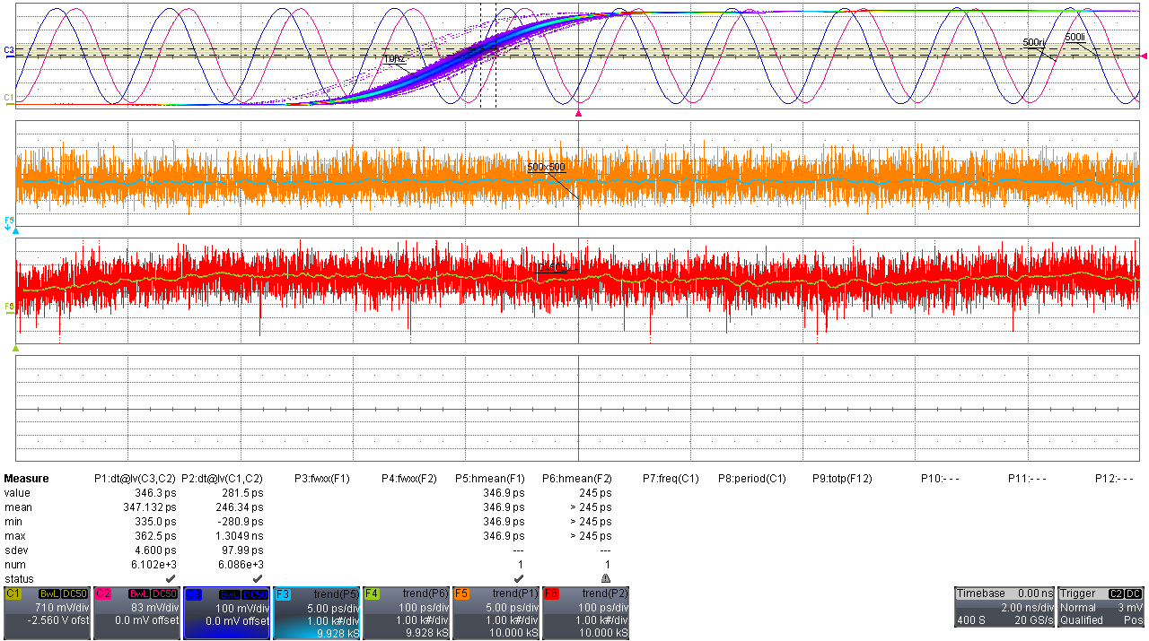This screenshot has height=641, width=1149.
Task: Click the F6 trace label left of red trace
Action: [x=9, y=307]
